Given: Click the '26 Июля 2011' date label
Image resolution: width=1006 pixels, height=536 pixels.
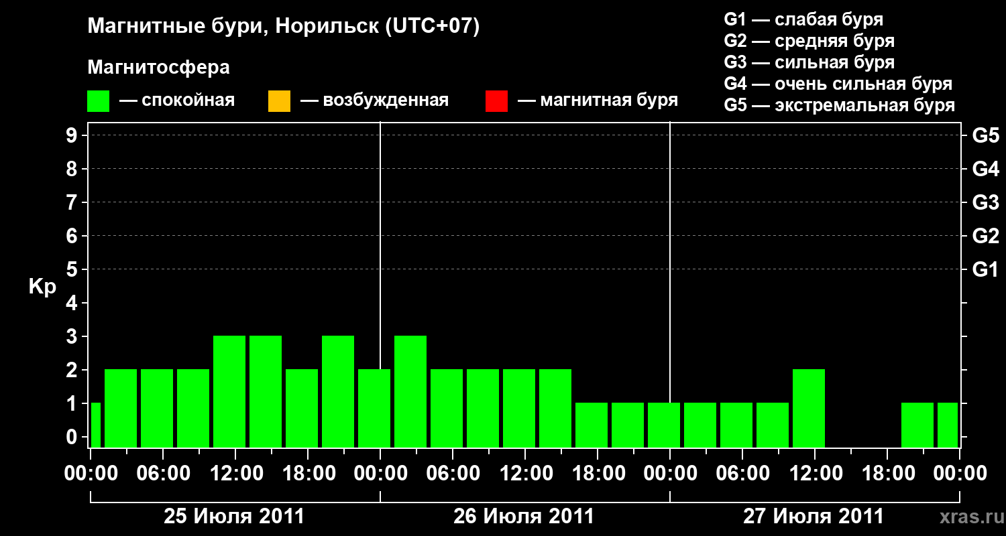Looking at the screenshot, I should (524, 517).
